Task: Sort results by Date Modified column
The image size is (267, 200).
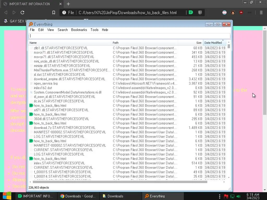Action: click(215, 43)
